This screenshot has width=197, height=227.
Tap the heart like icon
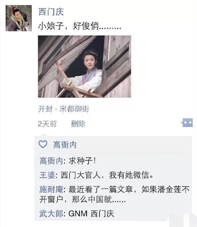pyautogui.click(x=43, y=144)
